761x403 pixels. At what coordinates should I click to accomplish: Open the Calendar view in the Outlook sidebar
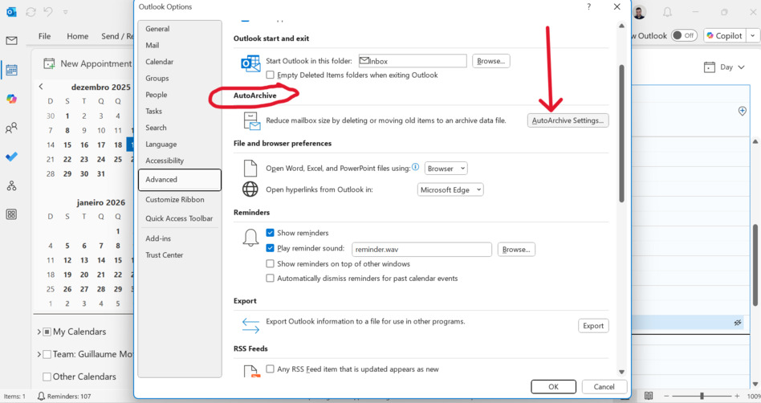(12, 70)
